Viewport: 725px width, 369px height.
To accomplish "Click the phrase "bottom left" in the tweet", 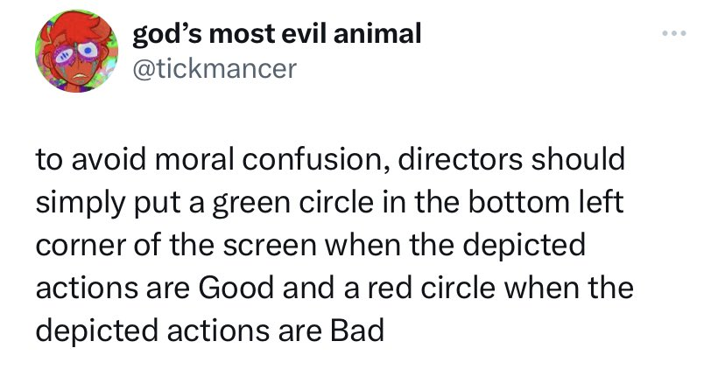I will click(546, 201).
